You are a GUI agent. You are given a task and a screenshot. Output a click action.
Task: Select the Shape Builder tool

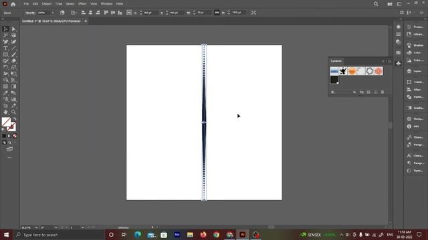coord(5,80)
